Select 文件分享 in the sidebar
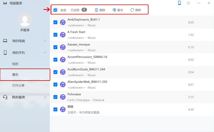 18,86
